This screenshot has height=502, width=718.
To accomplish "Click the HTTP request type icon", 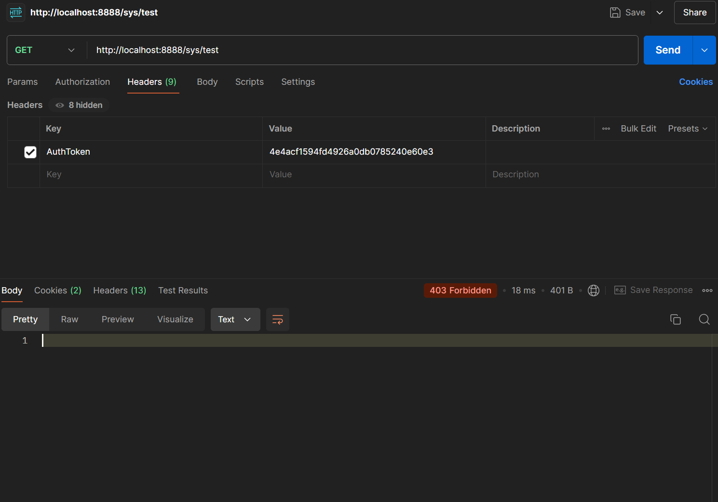I will [x=16, y=13].
